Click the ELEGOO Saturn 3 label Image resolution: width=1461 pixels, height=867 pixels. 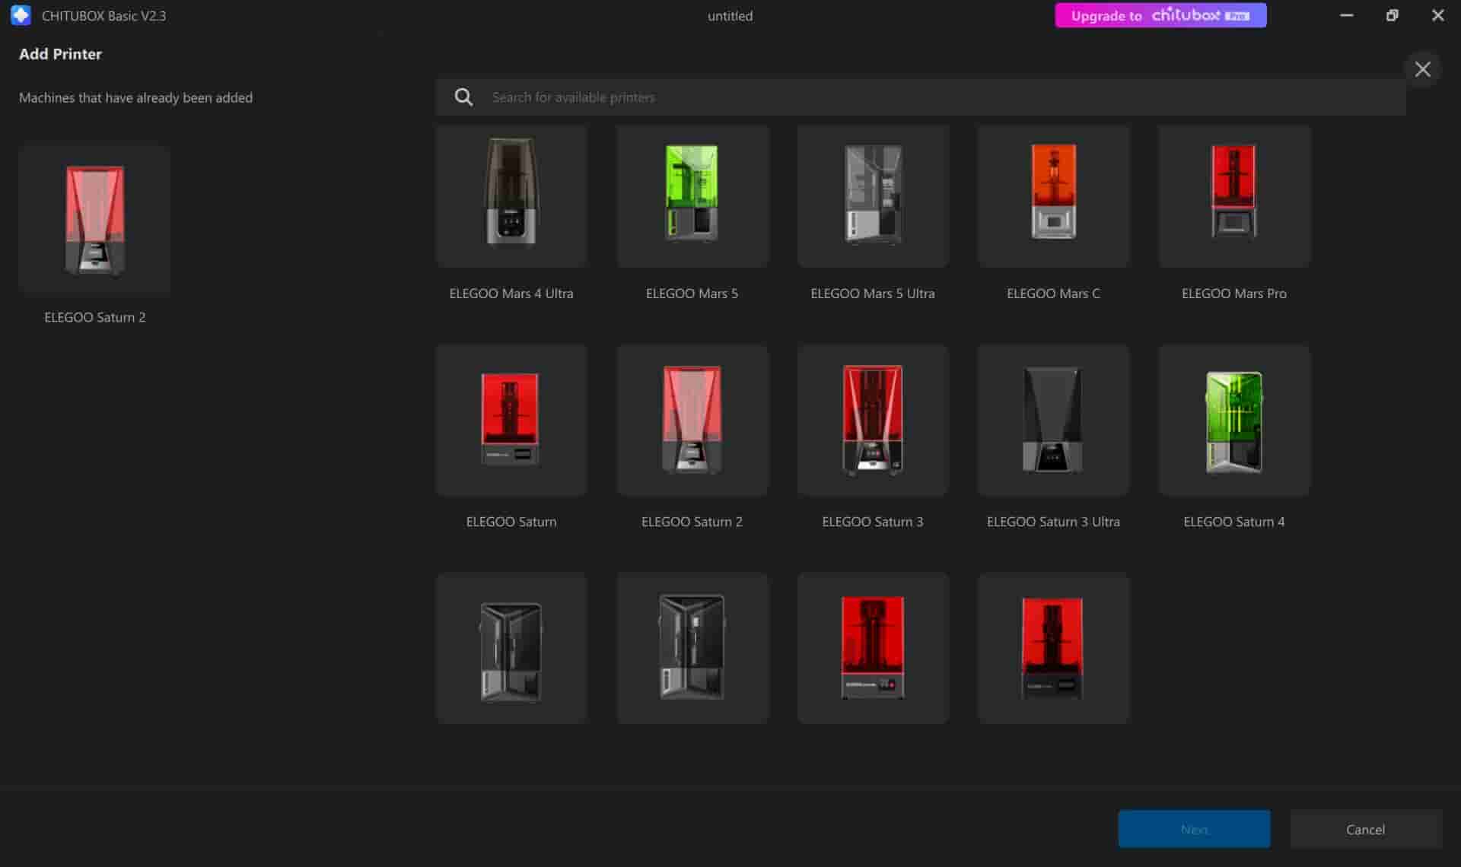[873, 522]
